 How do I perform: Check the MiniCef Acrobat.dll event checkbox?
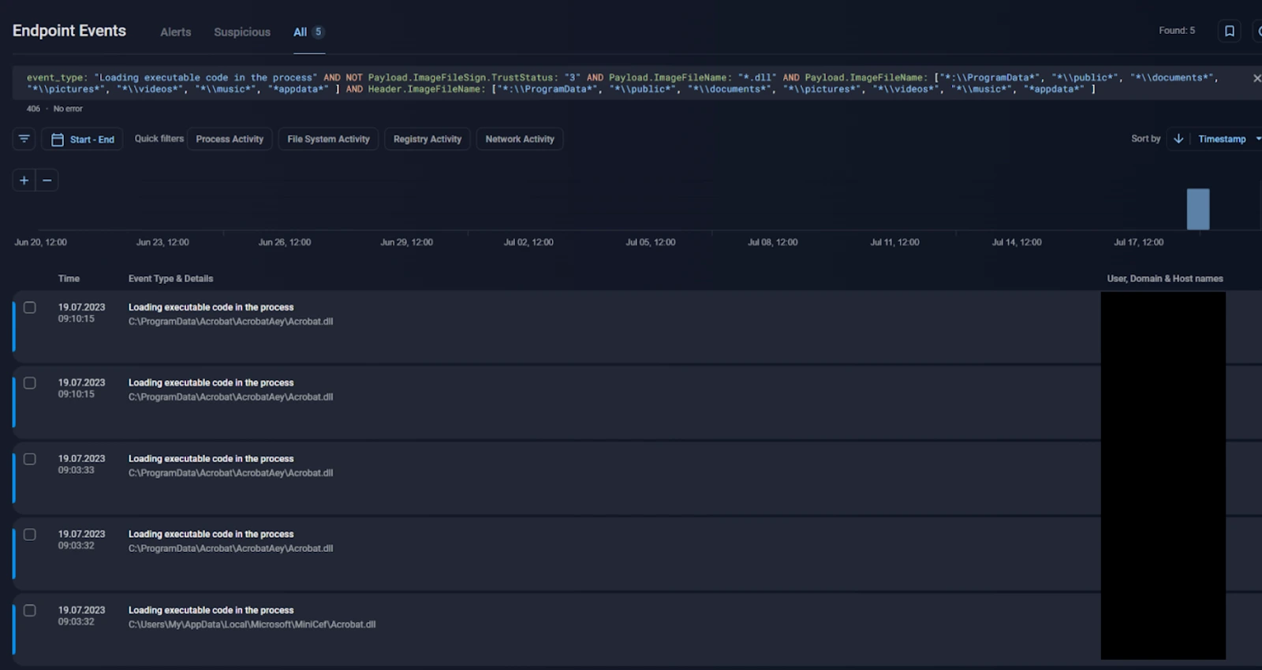tap(30, 610)
